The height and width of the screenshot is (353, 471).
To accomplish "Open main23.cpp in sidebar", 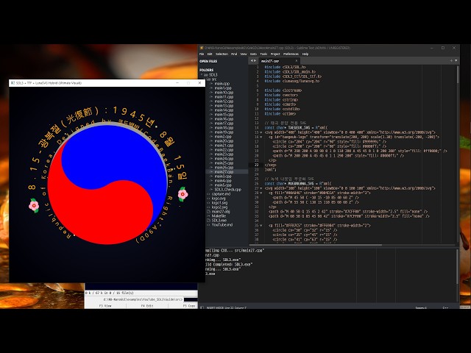I will pos(224,154).
